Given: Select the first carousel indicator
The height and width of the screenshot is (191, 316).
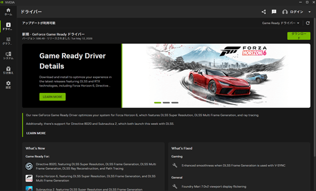Looking at the screenshot, I should (157, 102).
